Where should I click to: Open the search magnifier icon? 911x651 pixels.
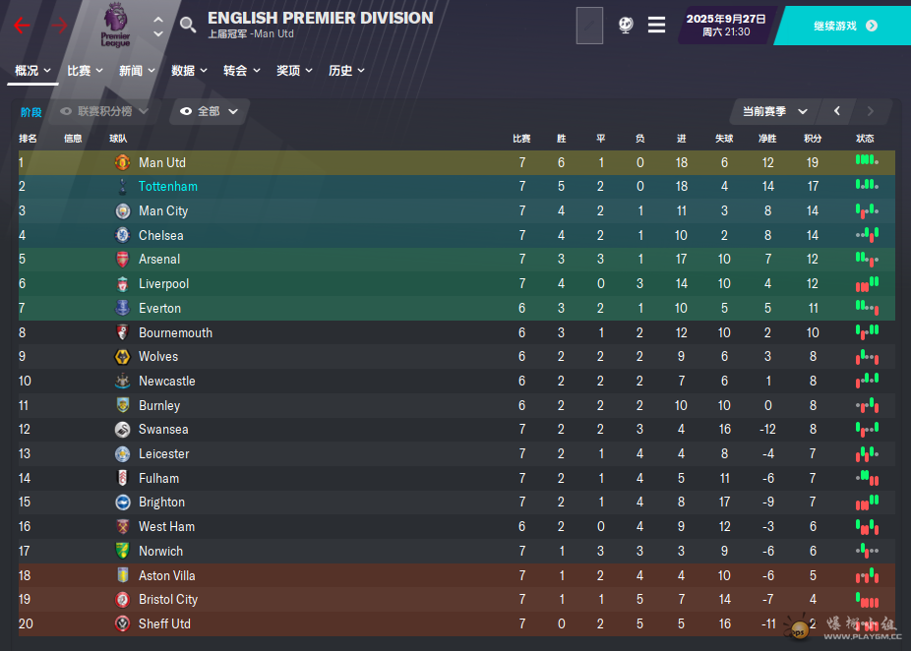(x=188, y=25)
